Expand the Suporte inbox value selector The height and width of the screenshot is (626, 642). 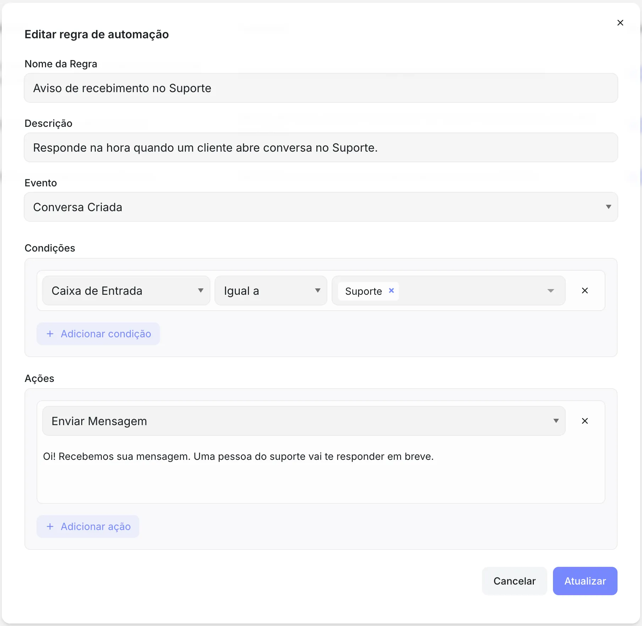point(550,291)
